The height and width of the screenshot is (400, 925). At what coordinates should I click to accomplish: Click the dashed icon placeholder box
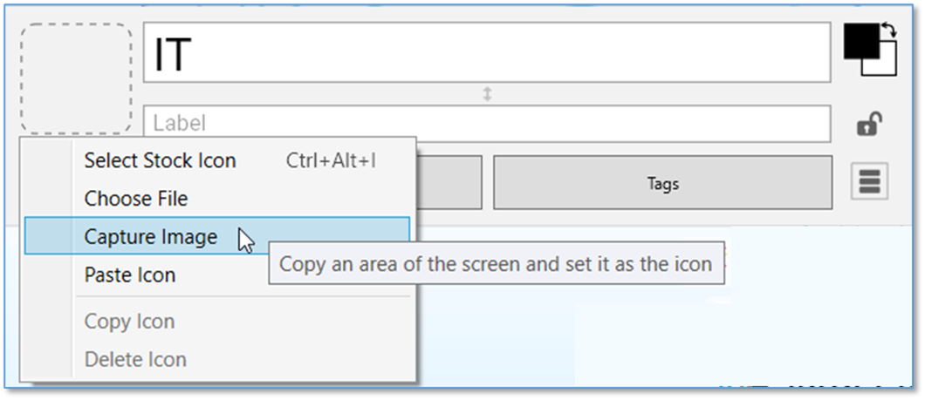click(77, 79)
